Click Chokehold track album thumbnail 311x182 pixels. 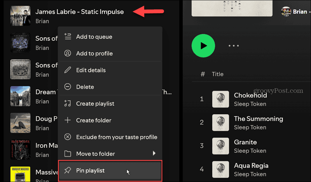click(x=220, y=99)
